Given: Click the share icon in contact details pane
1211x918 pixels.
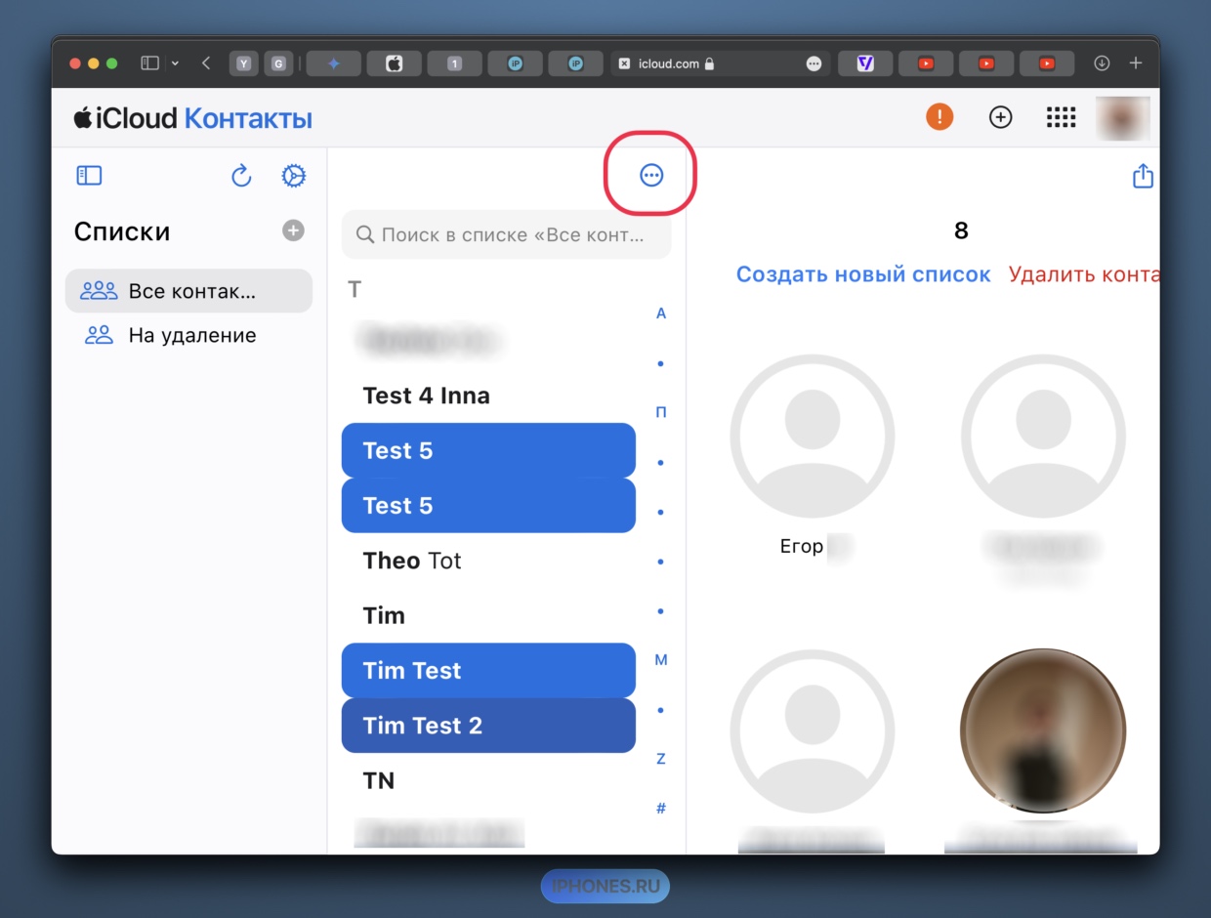Looking at the screenshot, I should point(1143,176).
